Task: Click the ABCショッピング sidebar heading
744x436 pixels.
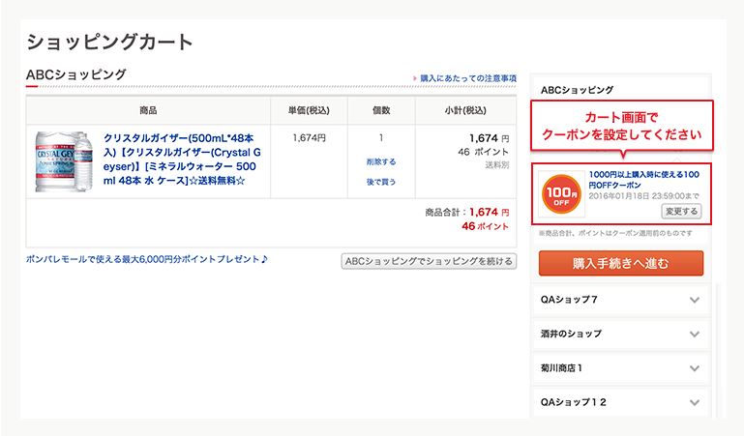Action: coord(577,90)
